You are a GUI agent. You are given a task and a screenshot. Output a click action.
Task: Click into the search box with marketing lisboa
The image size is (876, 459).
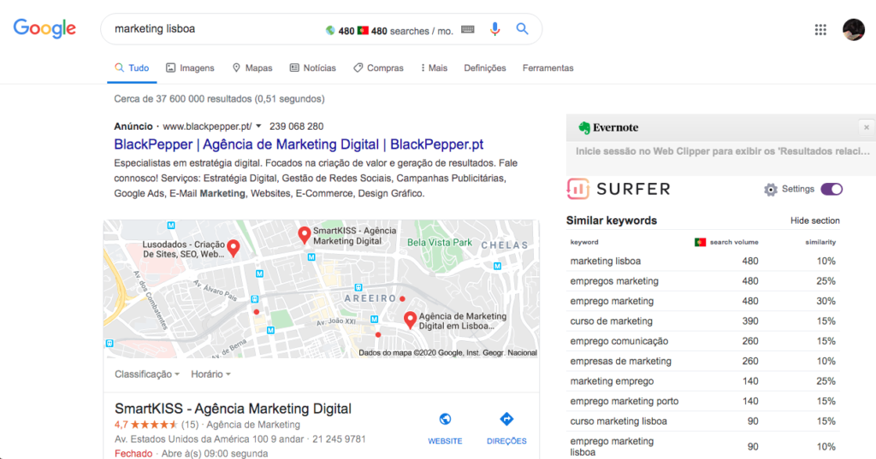pos(214,29)
